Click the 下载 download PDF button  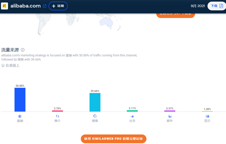pos(217,6)
